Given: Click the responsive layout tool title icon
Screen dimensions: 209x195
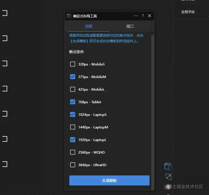Looking at the screenshot, I should (69, 16).
